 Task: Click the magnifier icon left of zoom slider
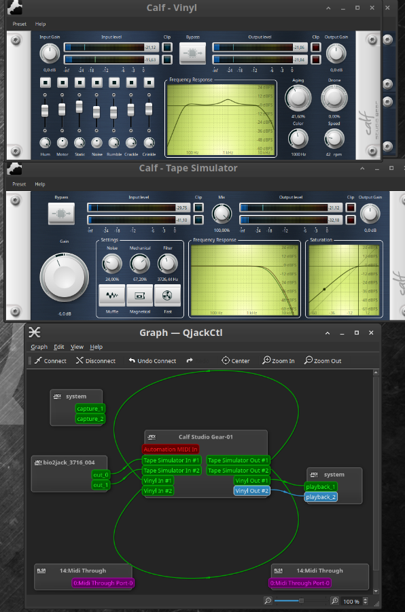pos(268,600)
